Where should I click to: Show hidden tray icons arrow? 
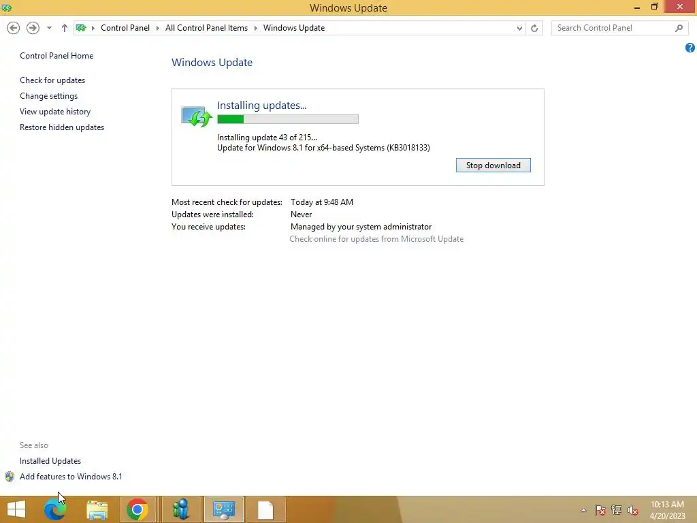[x=583, y=510]
